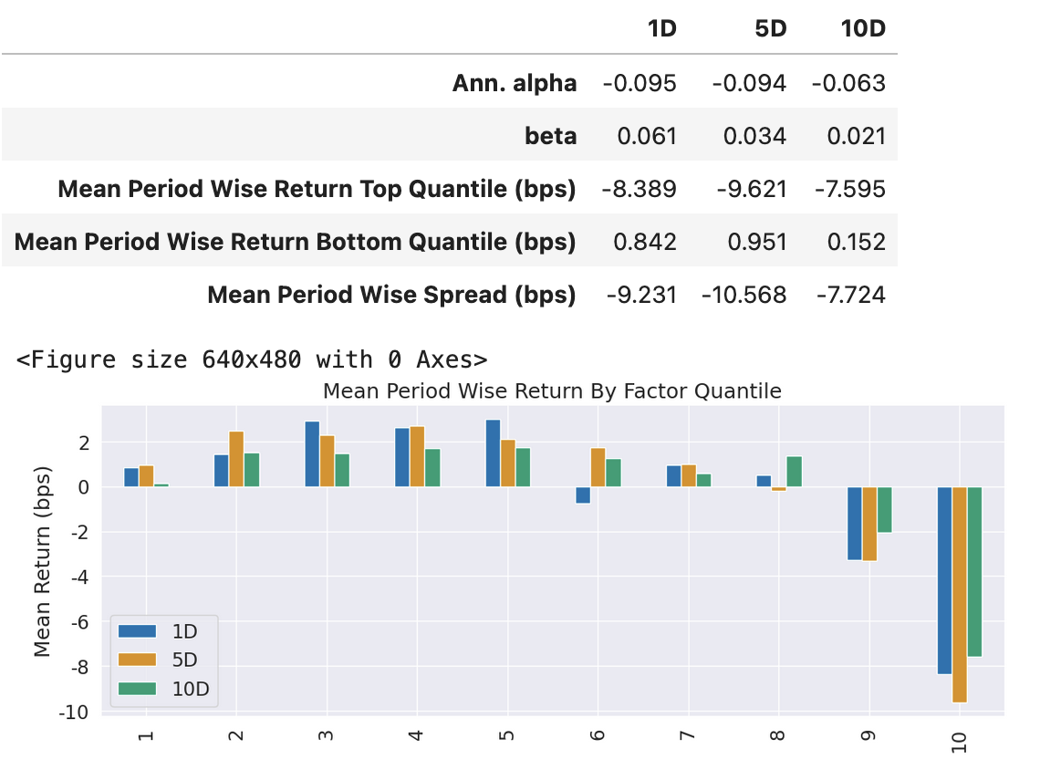Click the orange 5D bar in quantile 10

point(960,594)
